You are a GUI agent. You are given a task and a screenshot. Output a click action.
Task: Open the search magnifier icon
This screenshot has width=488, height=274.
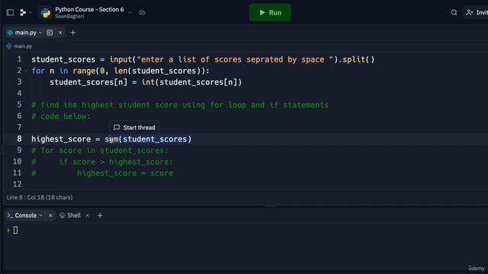pos(454,12)
